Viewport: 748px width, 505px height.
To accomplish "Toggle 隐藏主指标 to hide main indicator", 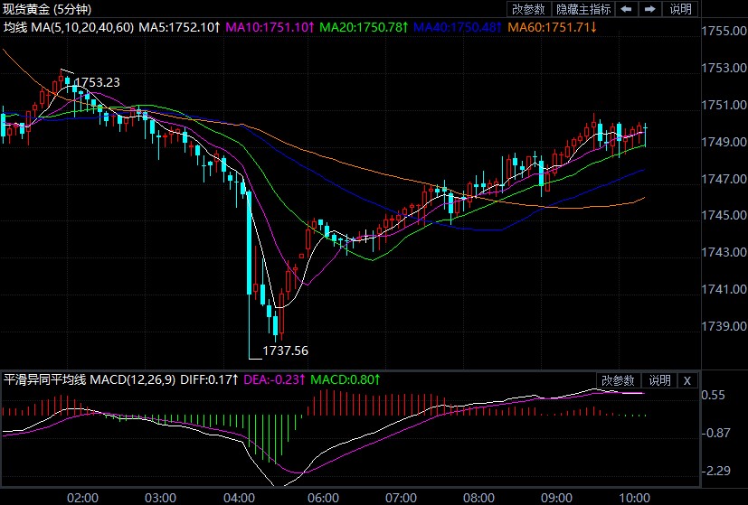I will 584,9.
